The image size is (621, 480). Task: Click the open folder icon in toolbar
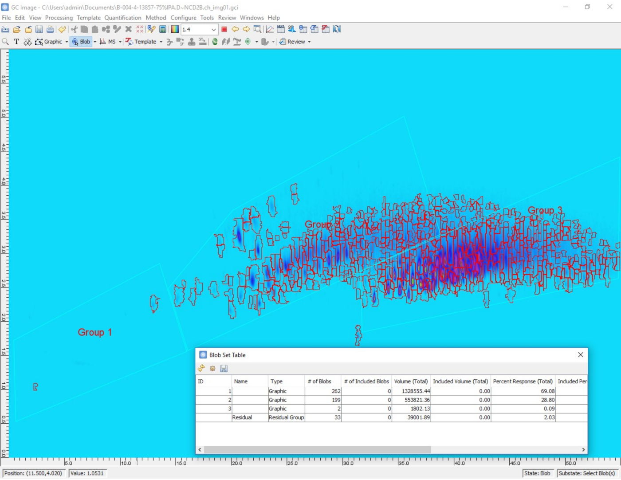pos(17,29)
